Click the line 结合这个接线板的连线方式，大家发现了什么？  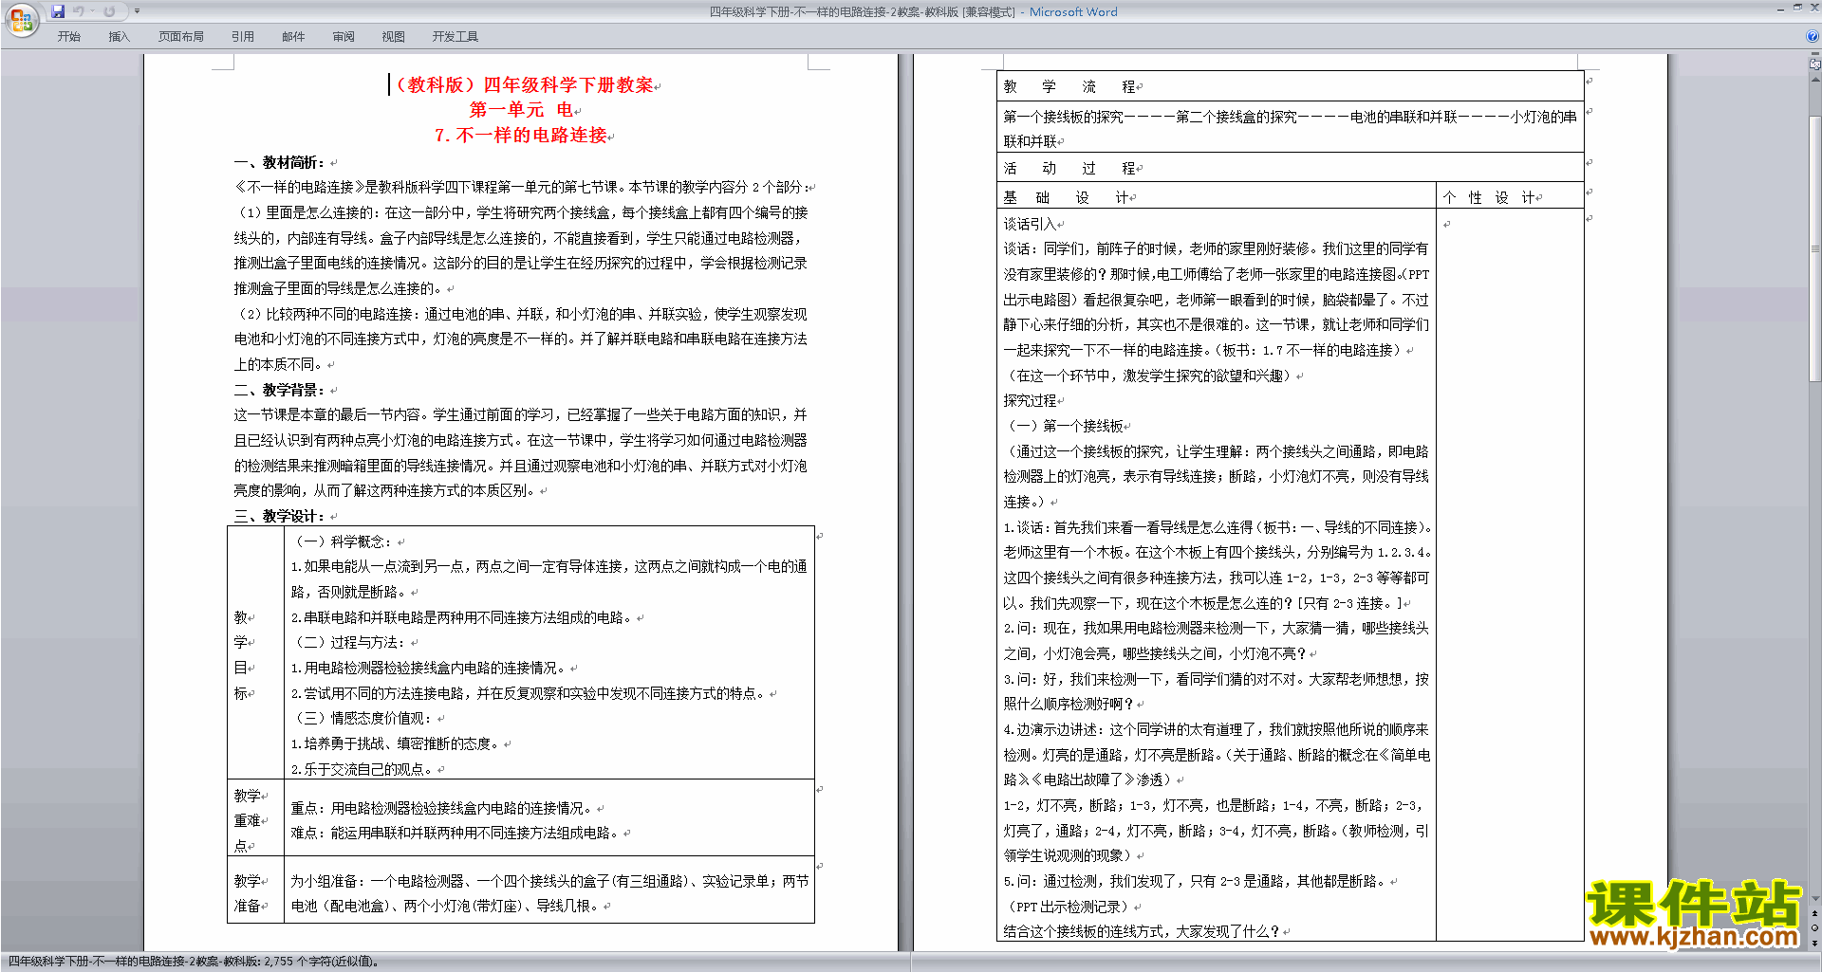[x=1142, y=931]
